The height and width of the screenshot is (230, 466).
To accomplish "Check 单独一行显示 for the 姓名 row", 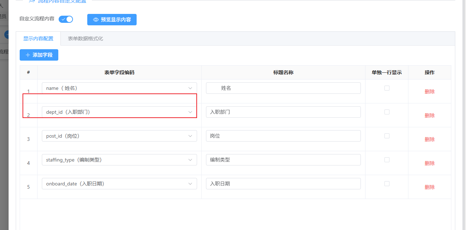I will 387,88.
